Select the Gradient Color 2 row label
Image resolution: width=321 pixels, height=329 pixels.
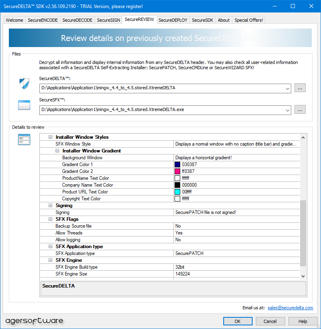pos(78,171)
